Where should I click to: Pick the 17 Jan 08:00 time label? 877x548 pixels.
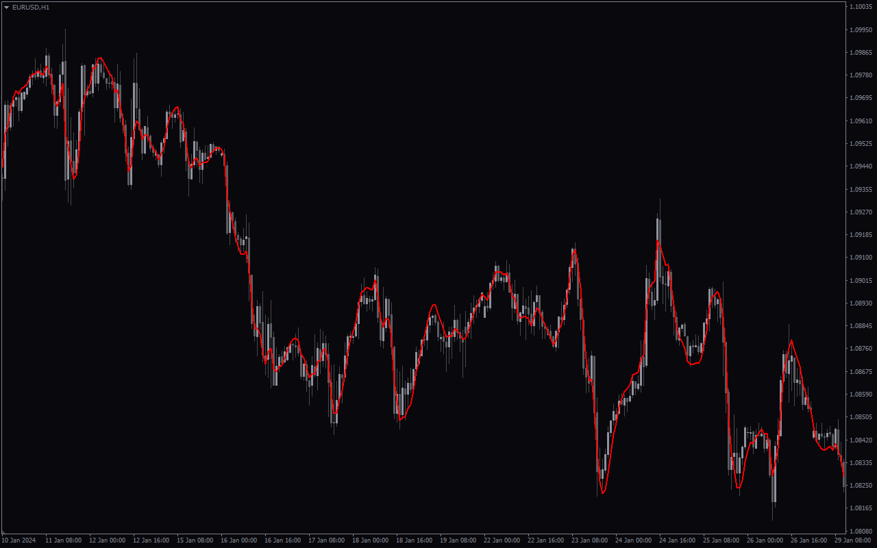point(326,540)
